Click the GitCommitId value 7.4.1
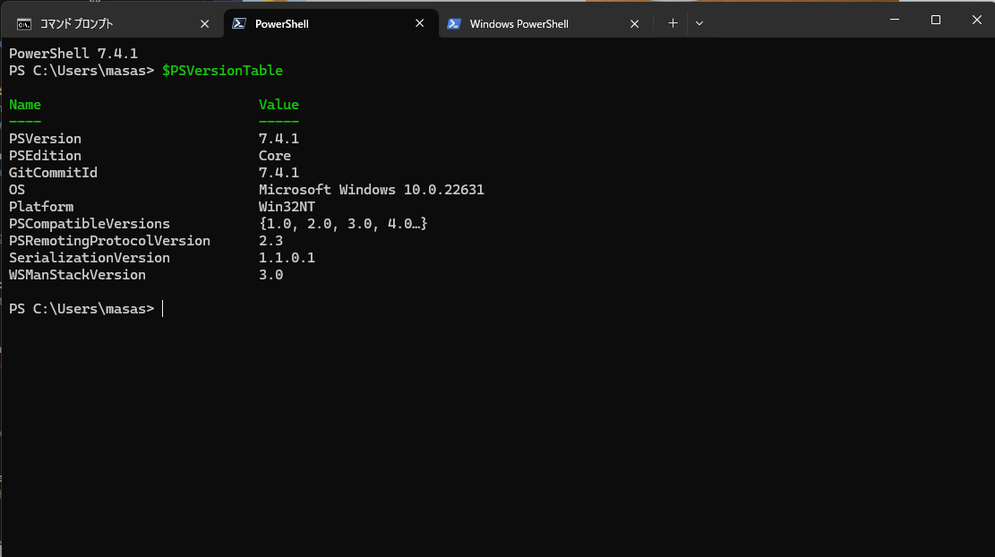995x557 pixels. [279, 172]
